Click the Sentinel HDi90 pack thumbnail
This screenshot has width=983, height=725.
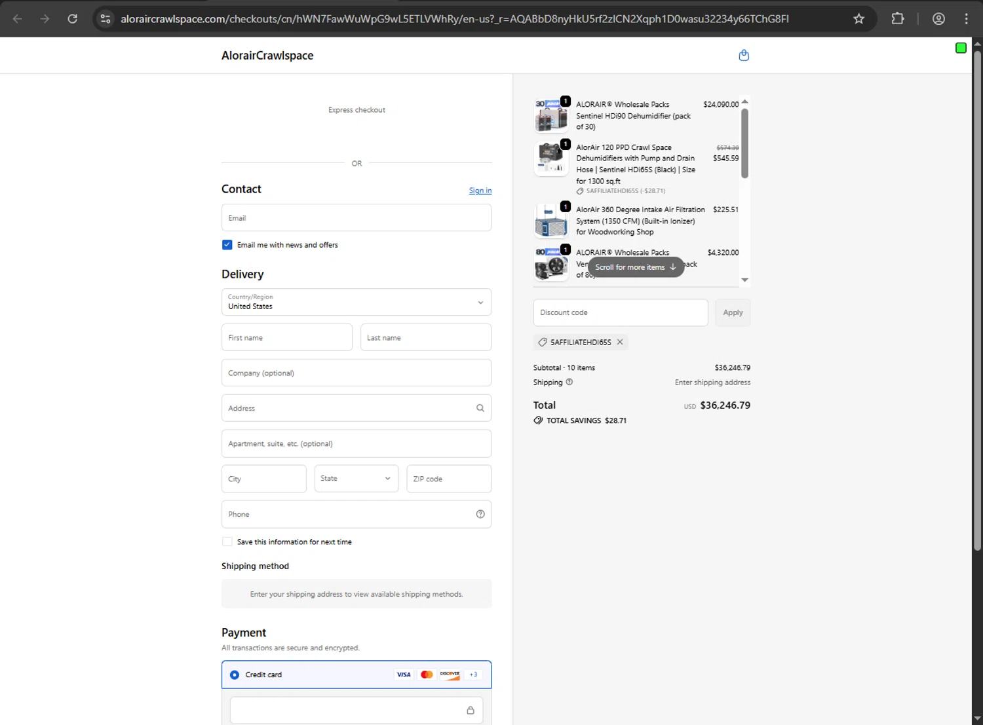tap(551, 116)
